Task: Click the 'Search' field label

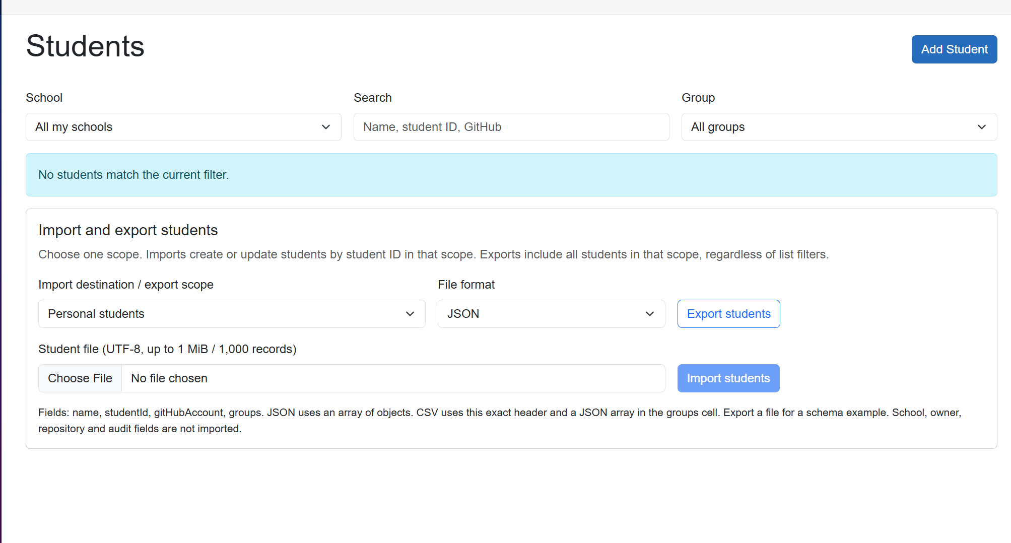Action: click(373, 98)
